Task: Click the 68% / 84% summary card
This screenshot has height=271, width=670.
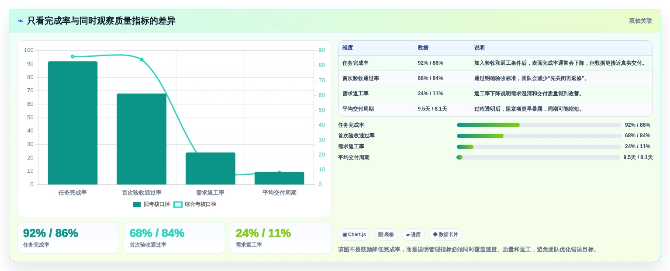Action: click(174, 238)
